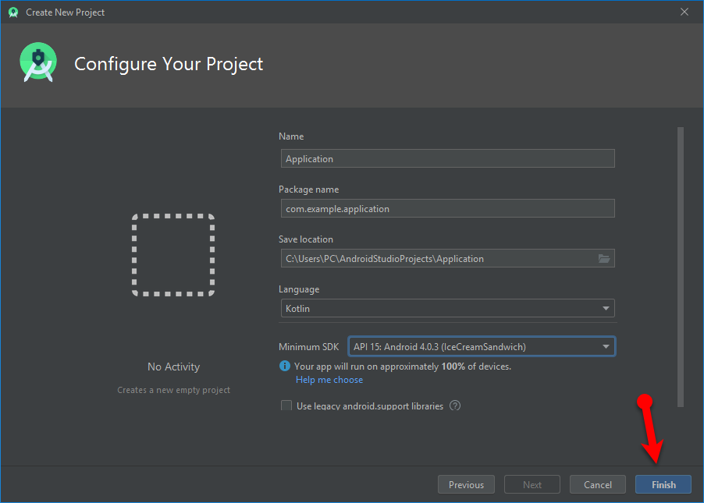Click the green Android Studio logo in header
Screen dimensions: 704x503
tap(38, 63)
